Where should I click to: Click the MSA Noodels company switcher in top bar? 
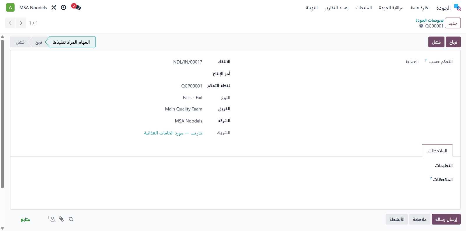click(33, 8)
